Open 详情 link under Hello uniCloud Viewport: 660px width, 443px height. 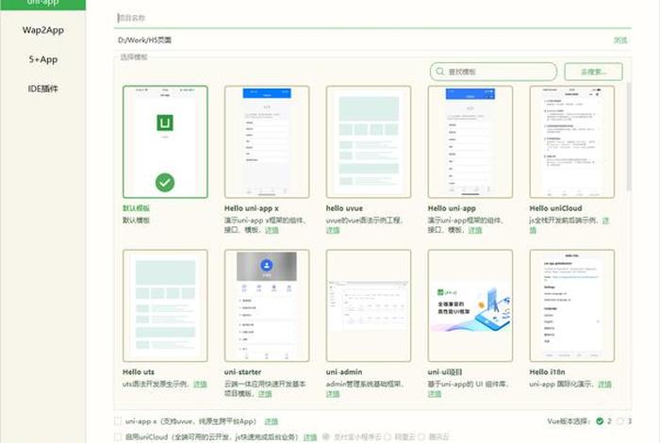tap(605, 221)
